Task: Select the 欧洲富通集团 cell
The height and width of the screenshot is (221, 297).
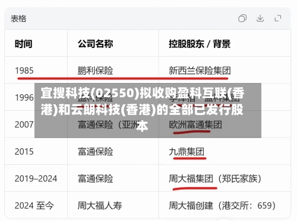Action: (195, 124)
